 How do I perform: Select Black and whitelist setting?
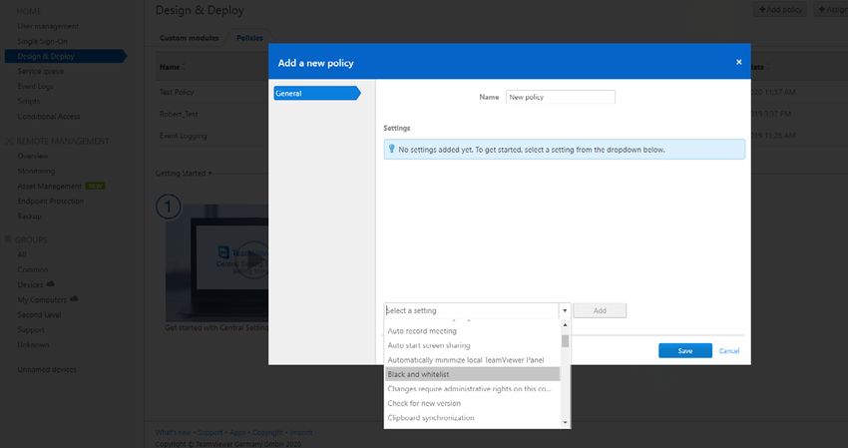click(x=473, y=374)
